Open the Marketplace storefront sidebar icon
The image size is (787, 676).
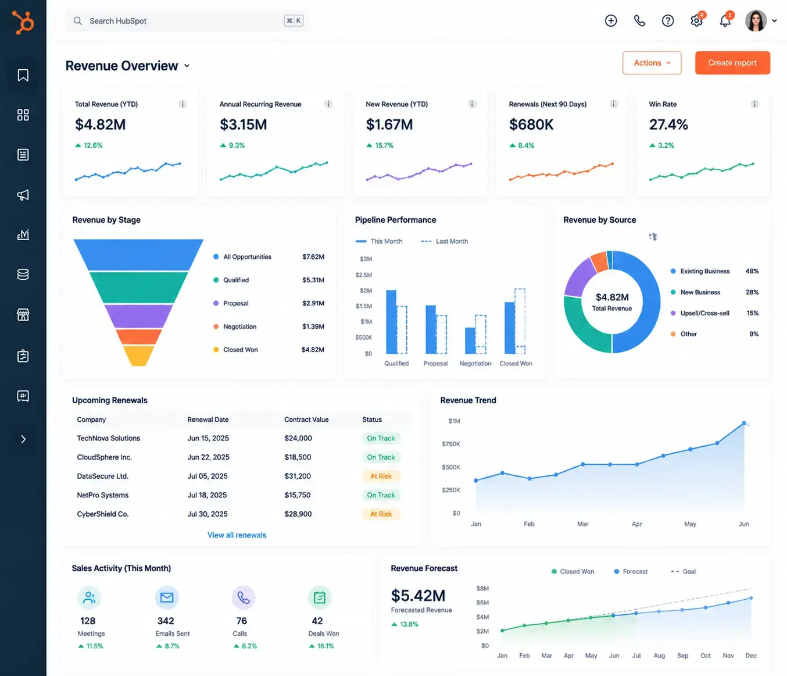23,315
